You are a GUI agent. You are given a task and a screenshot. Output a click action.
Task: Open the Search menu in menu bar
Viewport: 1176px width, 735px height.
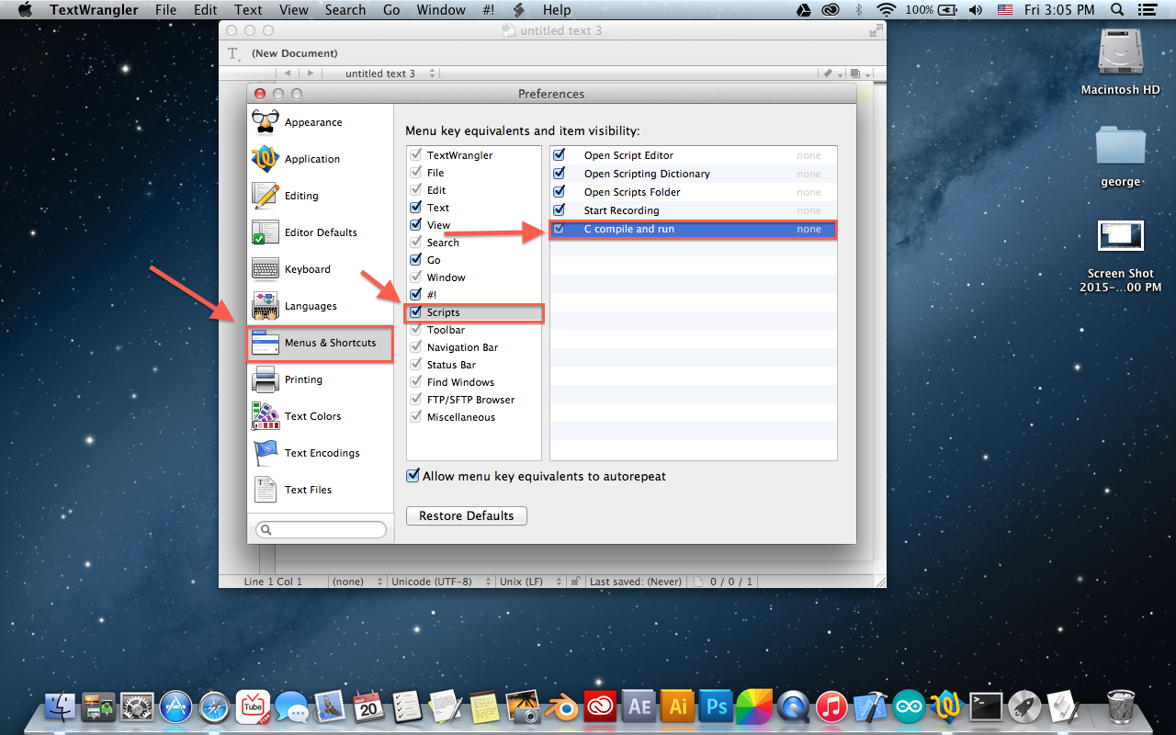345,10
